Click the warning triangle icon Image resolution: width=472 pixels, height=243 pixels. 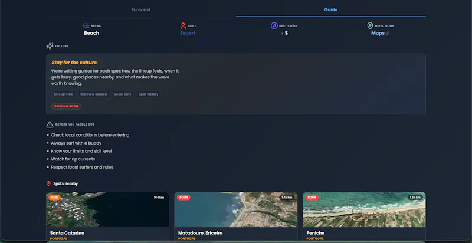pos(50,124)
